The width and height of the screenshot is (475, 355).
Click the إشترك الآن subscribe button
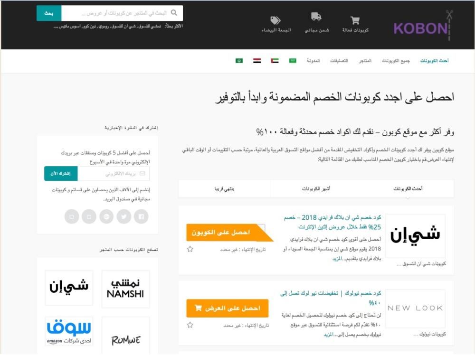click(x=61, y=173)
